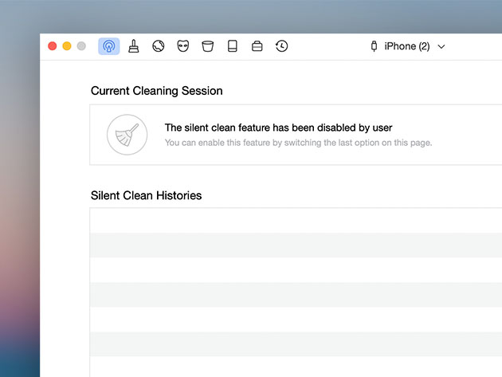Click the Silent Clean Histories heading
The image size is (502, 377).
coord(146,195)
